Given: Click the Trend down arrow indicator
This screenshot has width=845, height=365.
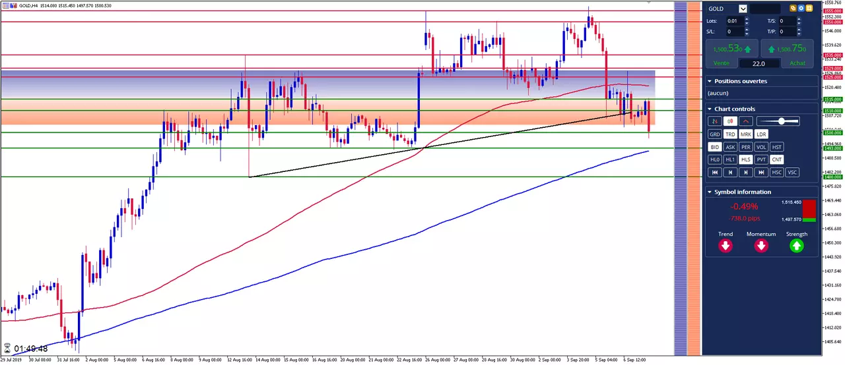Looking at the screenshot, I should tap(726, 246).
